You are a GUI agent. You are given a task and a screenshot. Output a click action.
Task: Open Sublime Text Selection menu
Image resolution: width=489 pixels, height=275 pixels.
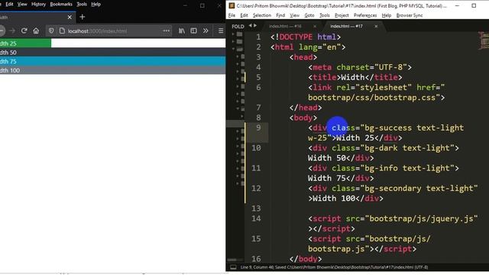(x=261, y=15)
